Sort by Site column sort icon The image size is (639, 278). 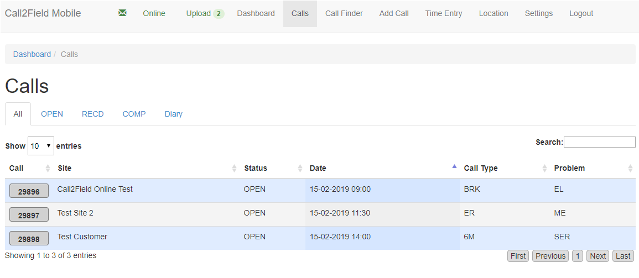(x=234, y=168)
